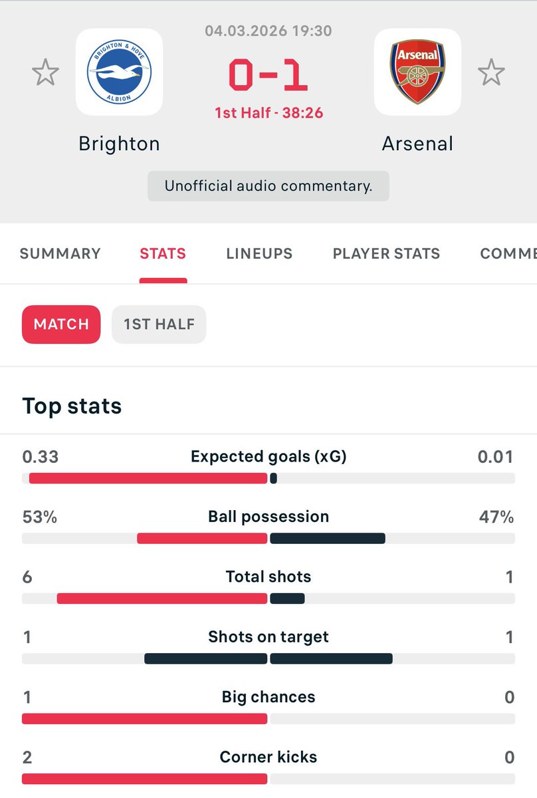Click the Ball possession bar

[268, 538]
